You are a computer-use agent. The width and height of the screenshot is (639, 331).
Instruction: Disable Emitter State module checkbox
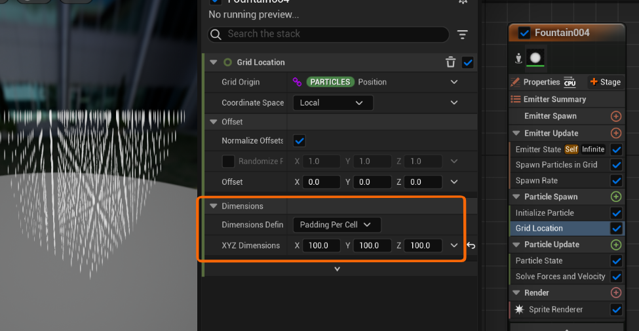[x=616, y=149]
